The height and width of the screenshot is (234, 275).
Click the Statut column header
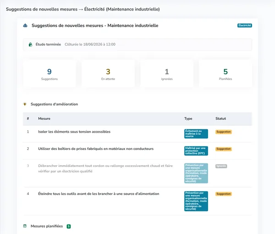pyautogui.click(x=220, y=118)
